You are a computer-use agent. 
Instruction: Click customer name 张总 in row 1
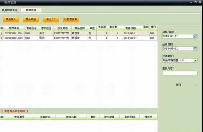[42, 33]
